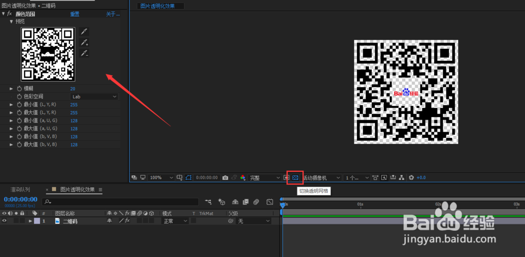
Task: Enable motion blur for composition
Action: pyautogui.click(x=256, y=202)
